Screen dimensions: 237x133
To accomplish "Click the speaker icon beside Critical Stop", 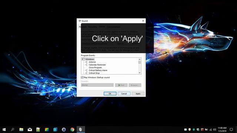I will point(86,73).
